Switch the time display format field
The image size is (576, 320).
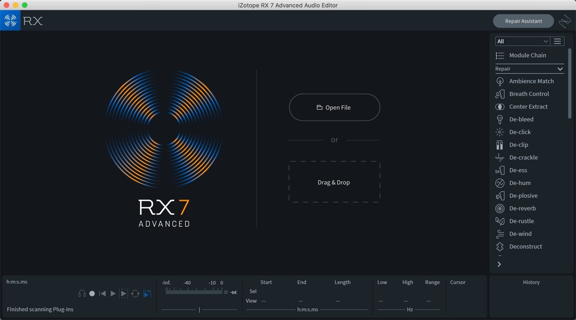pos(17,282)
